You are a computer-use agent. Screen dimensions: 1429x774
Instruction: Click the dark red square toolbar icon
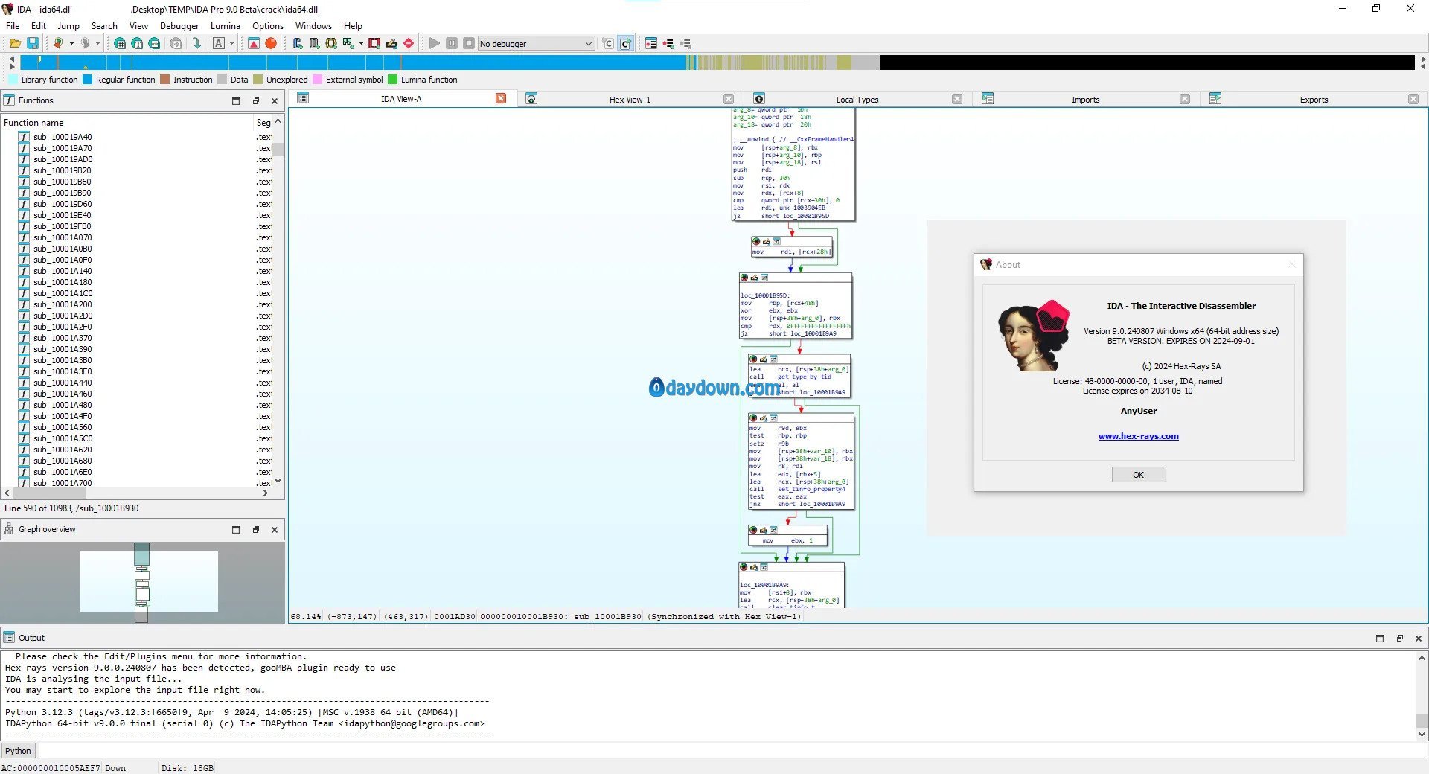pyautogui.click(x=374, y=44)
